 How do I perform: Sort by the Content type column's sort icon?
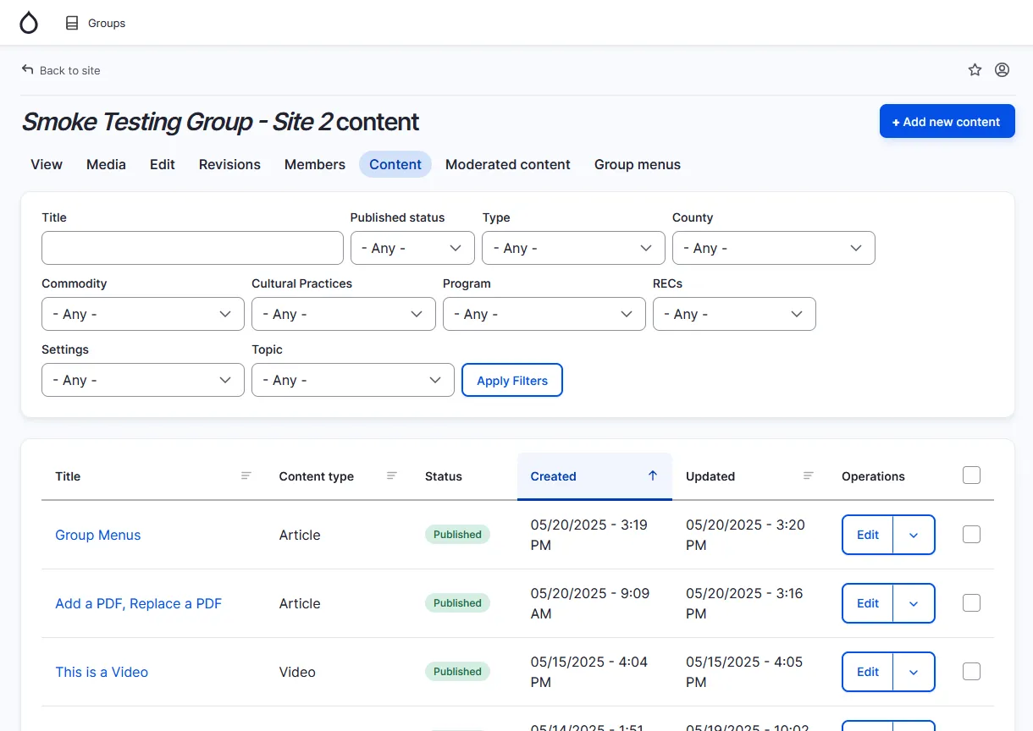392,476
